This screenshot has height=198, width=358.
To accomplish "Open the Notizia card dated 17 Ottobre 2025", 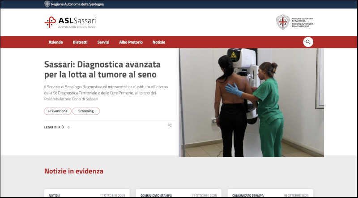I will [x=87, y=194].
